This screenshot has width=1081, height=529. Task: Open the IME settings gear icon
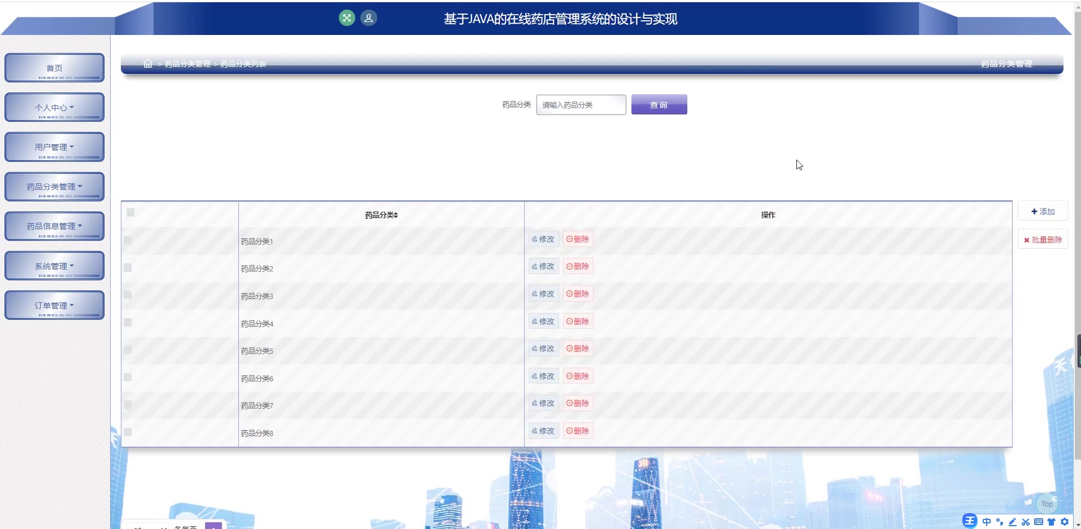point(1065,522)
